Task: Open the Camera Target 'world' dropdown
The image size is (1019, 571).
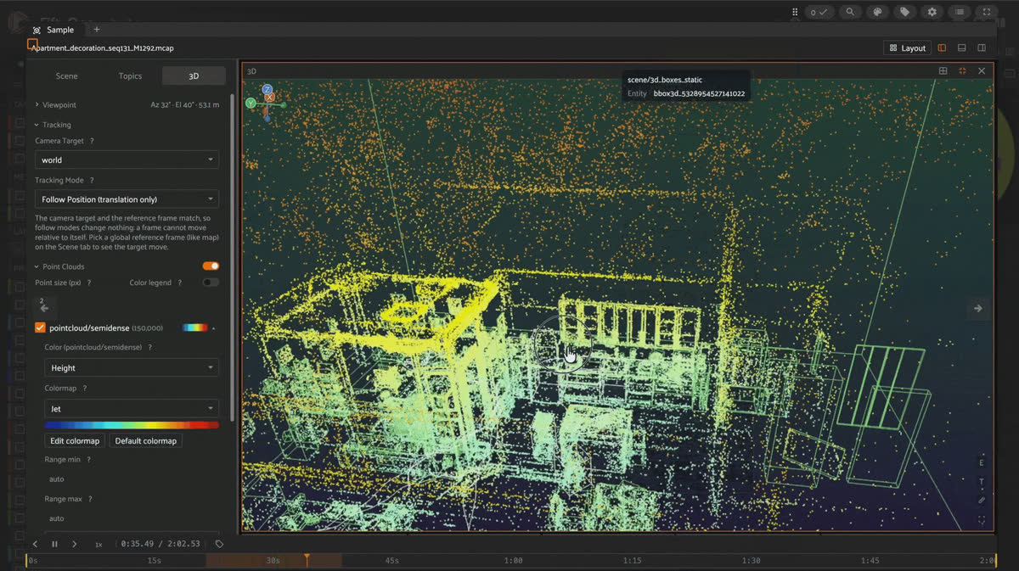Action: click(127, 160)
